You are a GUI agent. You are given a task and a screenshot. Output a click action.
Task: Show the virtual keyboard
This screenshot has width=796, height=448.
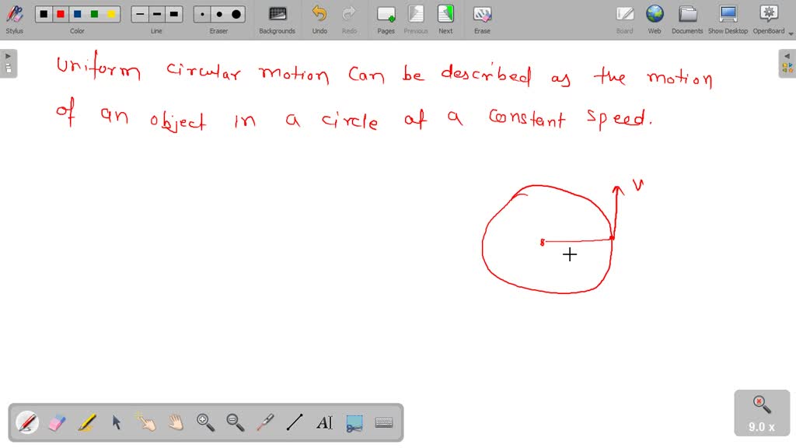[x=382, y=422]
